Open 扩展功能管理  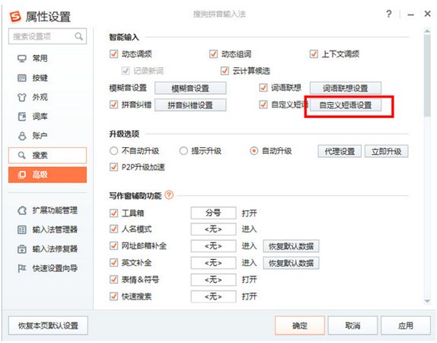[x=47, y=210]
